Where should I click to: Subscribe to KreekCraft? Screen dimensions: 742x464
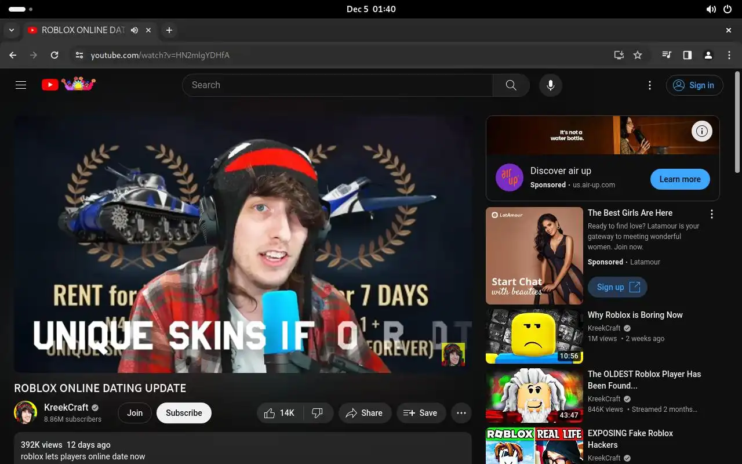[x=184, y=413]
